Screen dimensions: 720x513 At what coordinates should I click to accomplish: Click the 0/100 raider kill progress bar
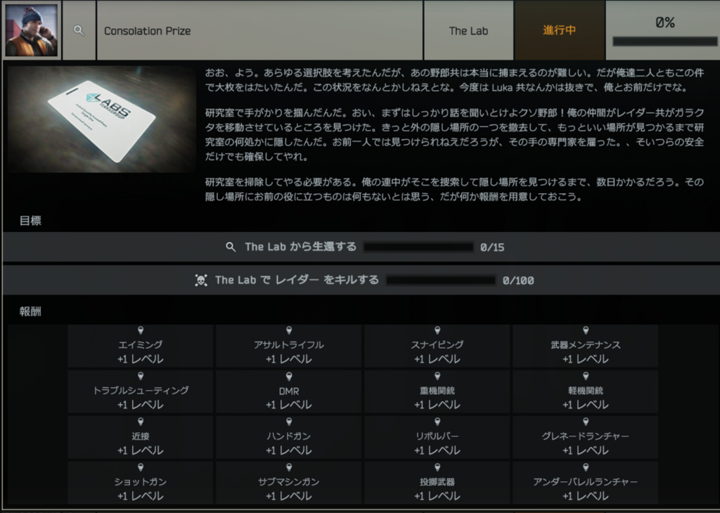(441, 280)
